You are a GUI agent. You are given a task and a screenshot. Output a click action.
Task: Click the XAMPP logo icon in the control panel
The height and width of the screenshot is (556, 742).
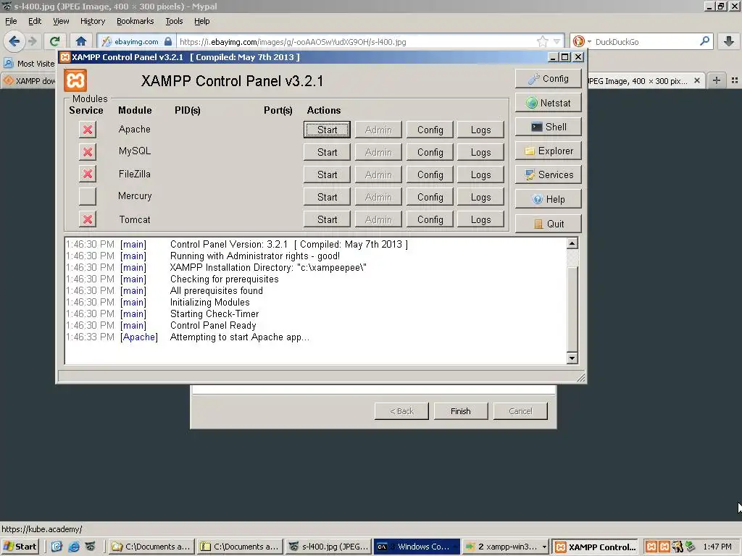[75, 80]
